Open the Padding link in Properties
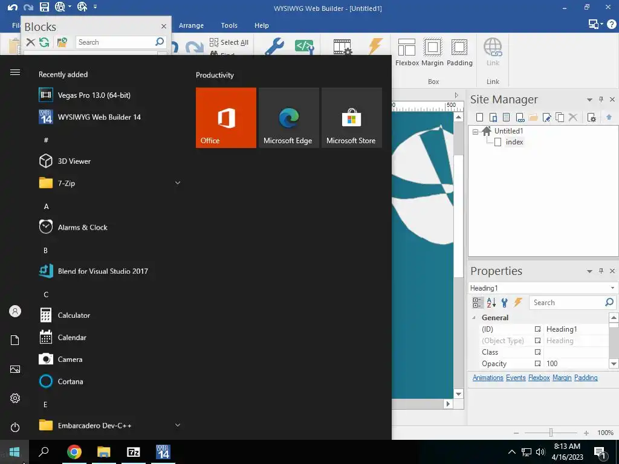Screen dimensions: 619x464 tap(586, 378)
